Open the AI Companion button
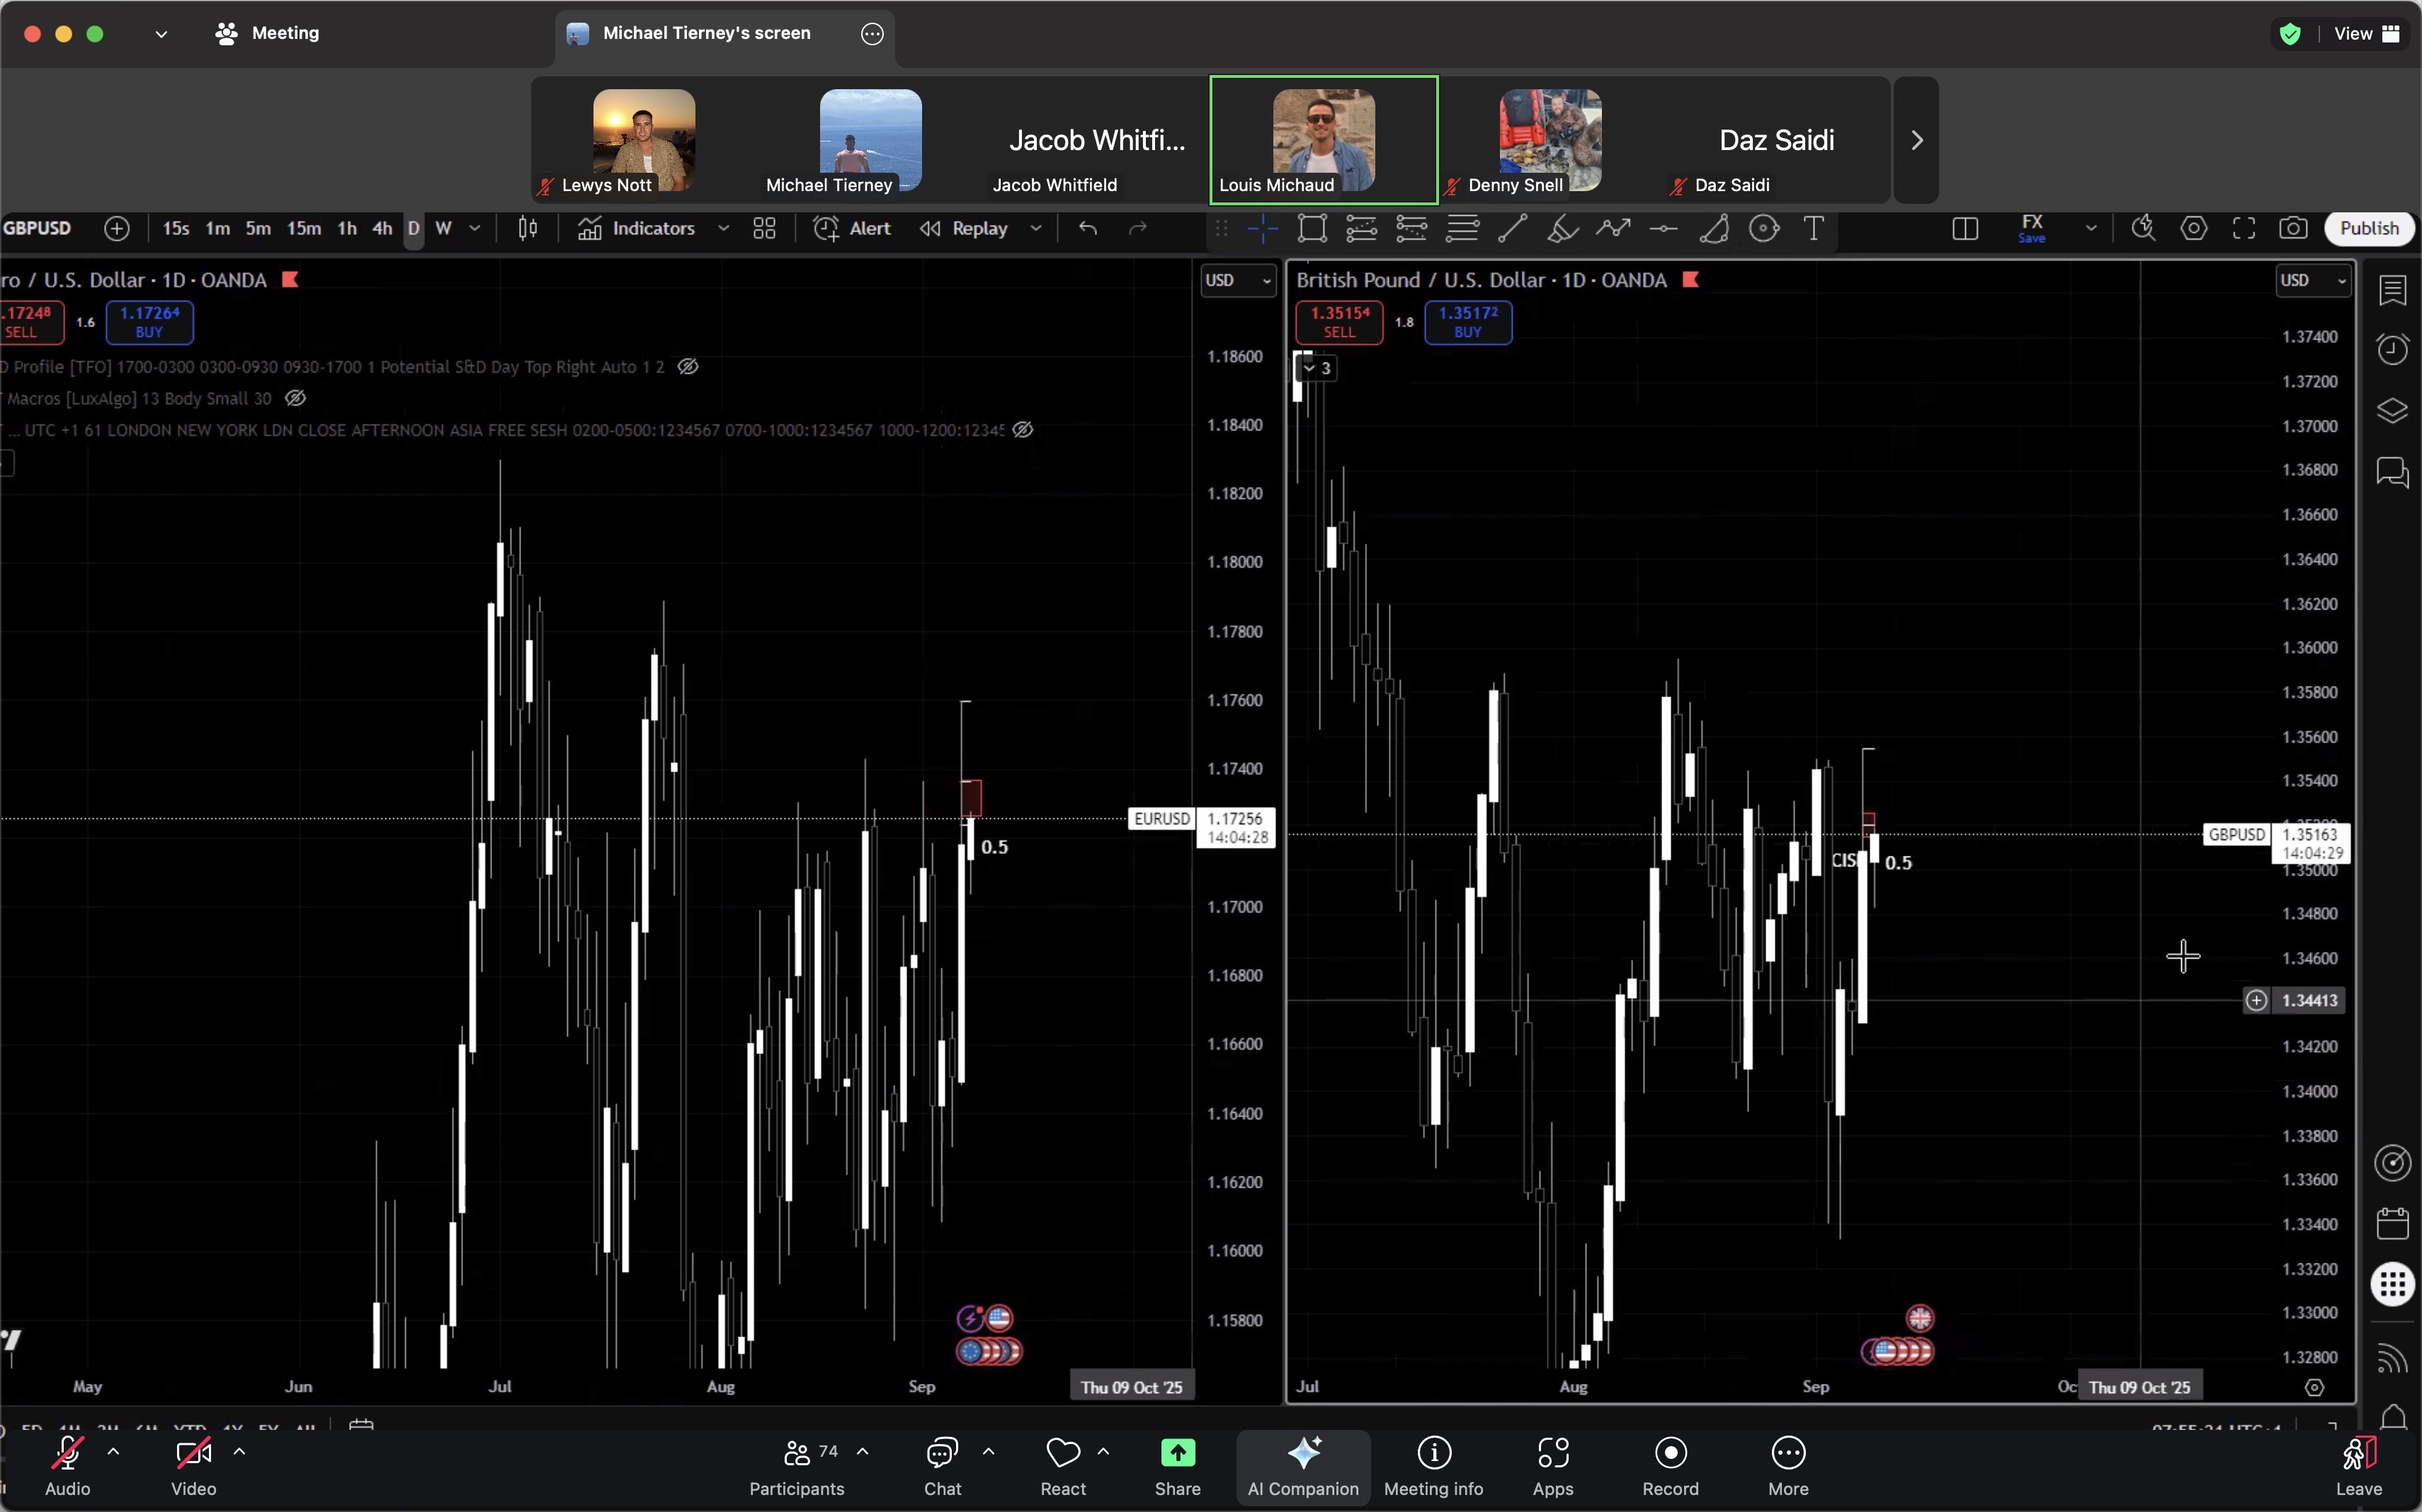 pos(1304,1465)
